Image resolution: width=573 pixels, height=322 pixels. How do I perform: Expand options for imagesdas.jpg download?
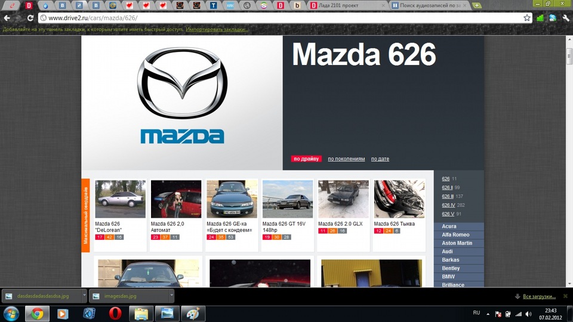[171, 296]
